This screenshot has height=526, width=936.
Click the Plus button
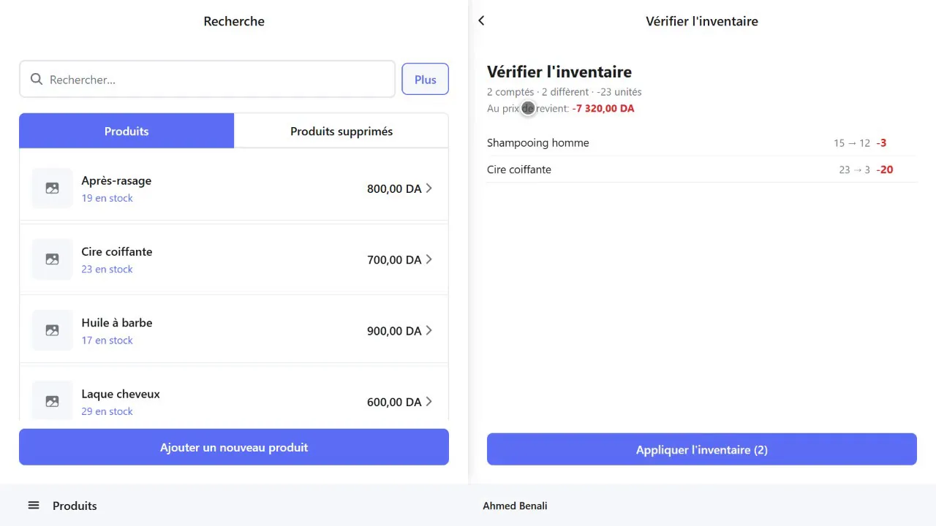(425, 80)
